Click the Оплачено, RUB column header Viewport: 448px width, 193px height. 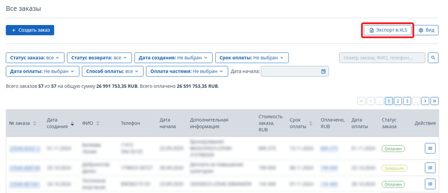pyautogui.click(x=333, y=123)
